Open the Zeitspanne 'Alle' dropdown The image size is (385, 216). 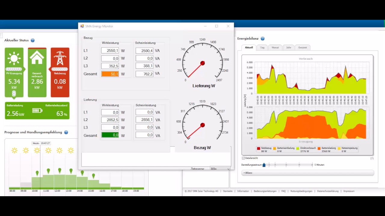coord(220,169)
